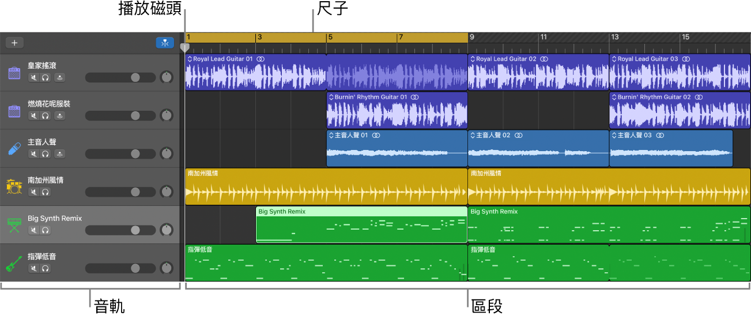Click the 主音人聲 microphone track icon
Viewport: 751px width, 319px height.
click(14, 149)
